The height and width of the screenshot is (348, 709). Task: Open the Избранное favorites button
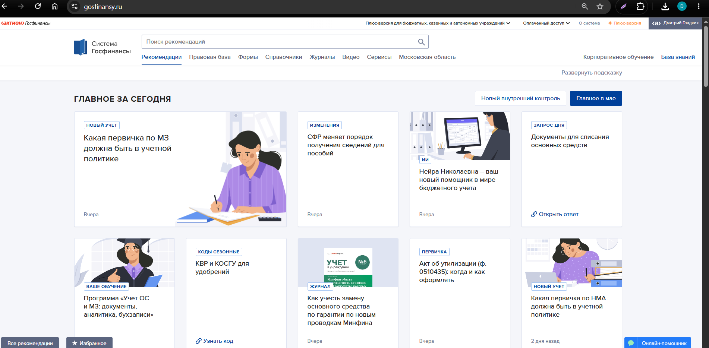(89, 343)
